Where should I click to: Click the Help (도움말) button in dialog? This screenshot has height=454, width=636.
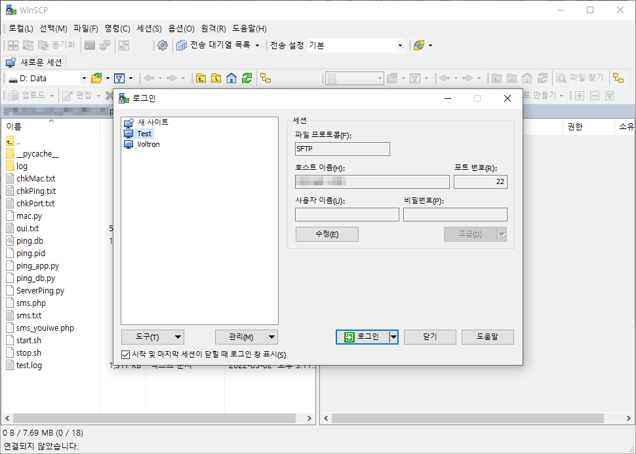[488, 337]
